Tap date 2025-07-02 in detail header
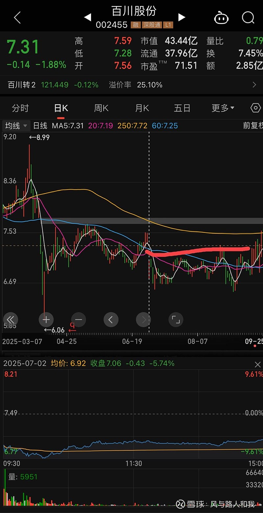Image resolution: width=263 pixels, height=513 pixels. (x=25, y=363)
